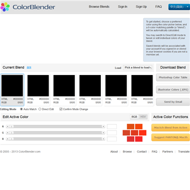The width and height of the screenshot is (190, 190).
Task: Click the R slider handle
Action: click(12, 127)
